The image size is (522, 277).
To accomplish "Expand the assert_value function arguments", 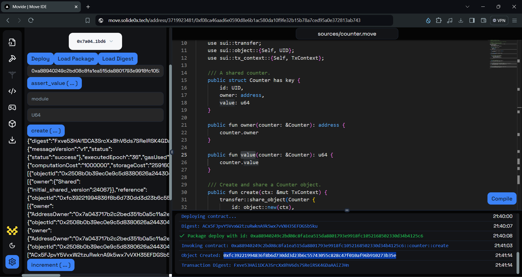I will 54,83.
